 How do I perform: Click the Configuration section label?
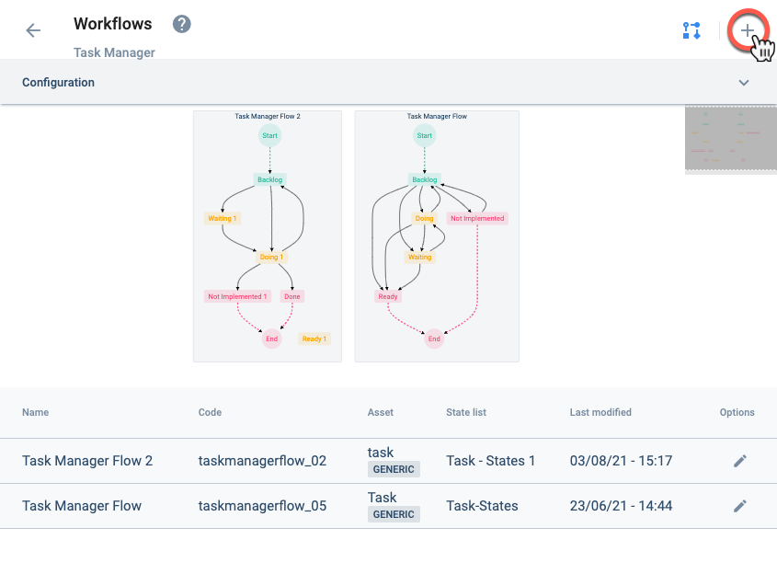pos(58,83)
